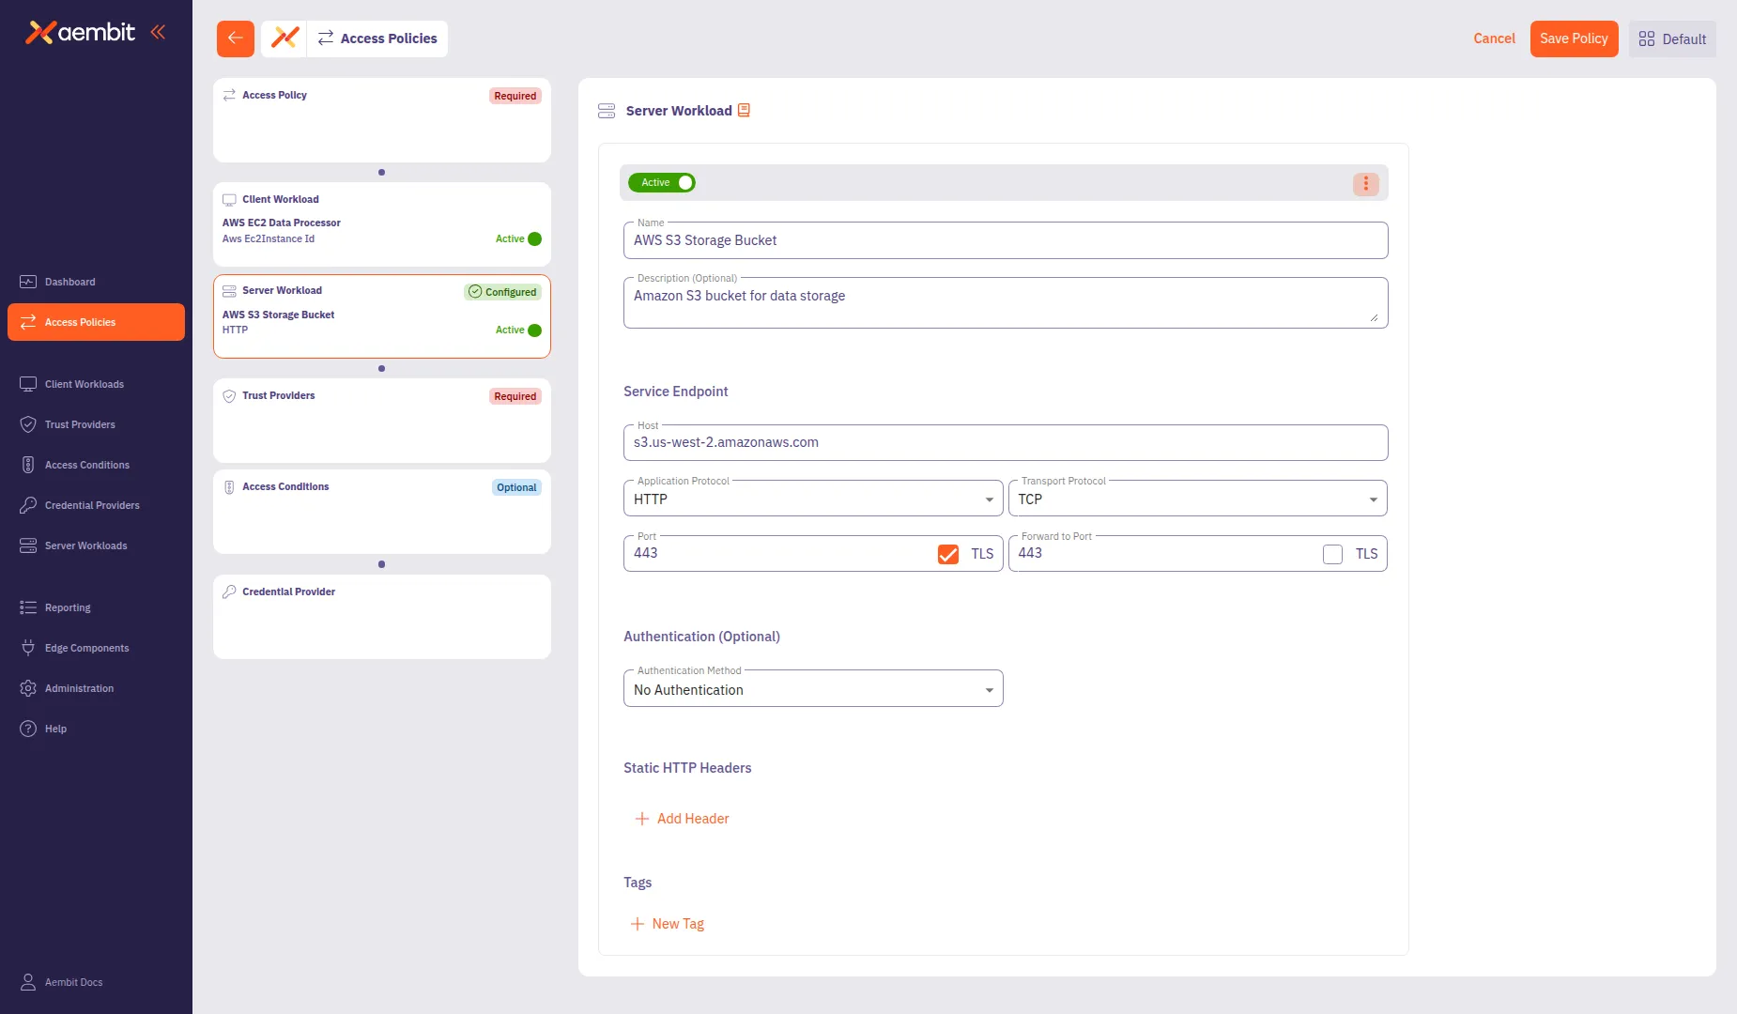Enable TLS for Forward to Port
This screenshot has height=1014, width=1737.
[1332, 554]
